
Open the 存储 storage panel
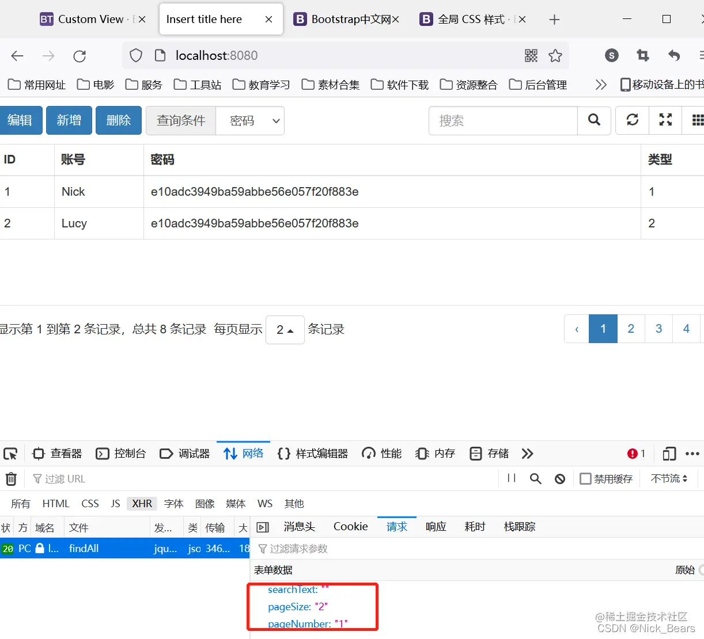(490, 454)
